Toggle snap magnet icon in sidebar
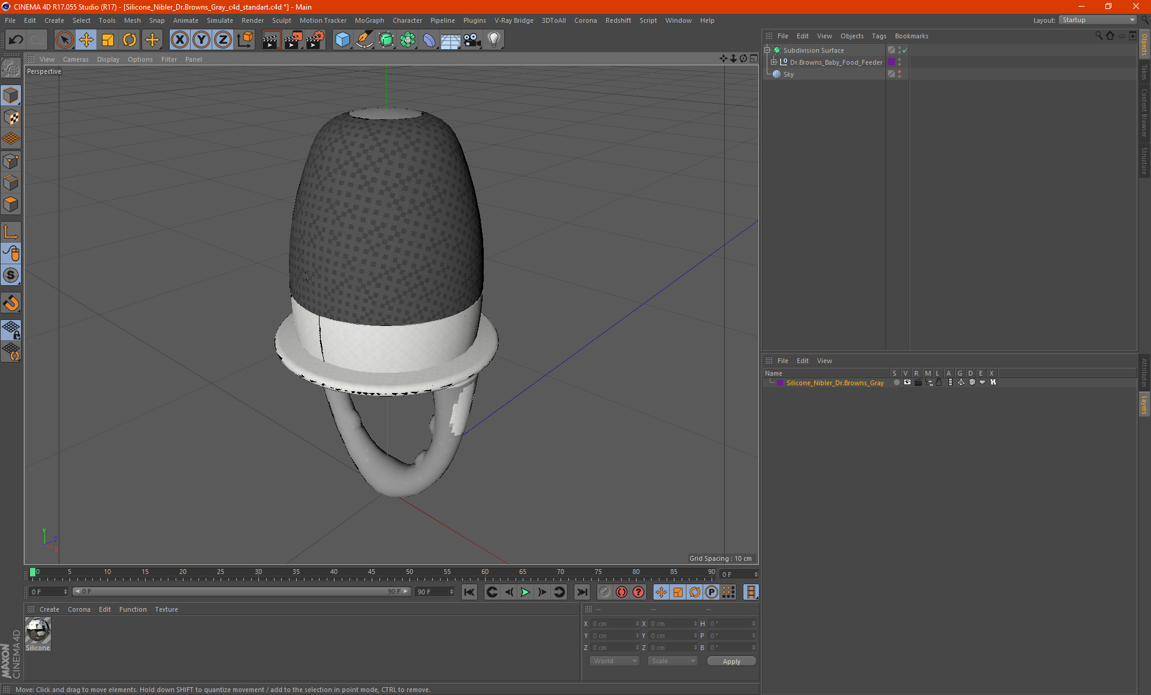This screenshot has height=695, width=1151. tap(11, 303)
